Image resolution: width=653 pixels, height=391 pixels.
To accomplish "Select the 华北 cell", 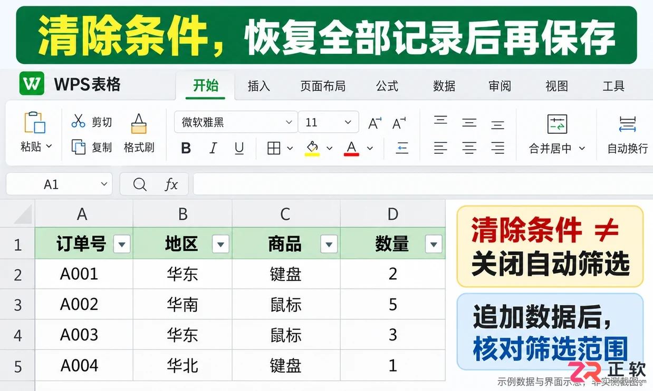I will (183, 366).
